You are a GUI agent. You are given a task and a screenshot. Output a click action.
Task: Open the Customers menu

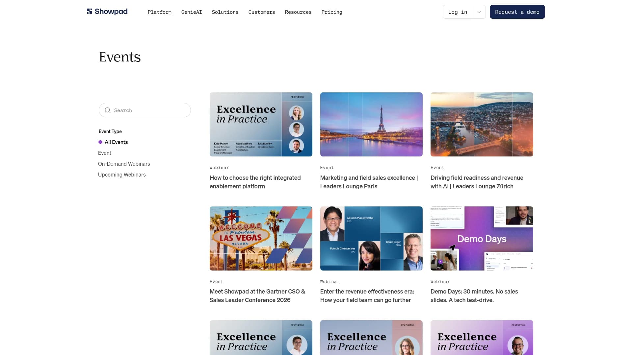[x=262, y=12]
